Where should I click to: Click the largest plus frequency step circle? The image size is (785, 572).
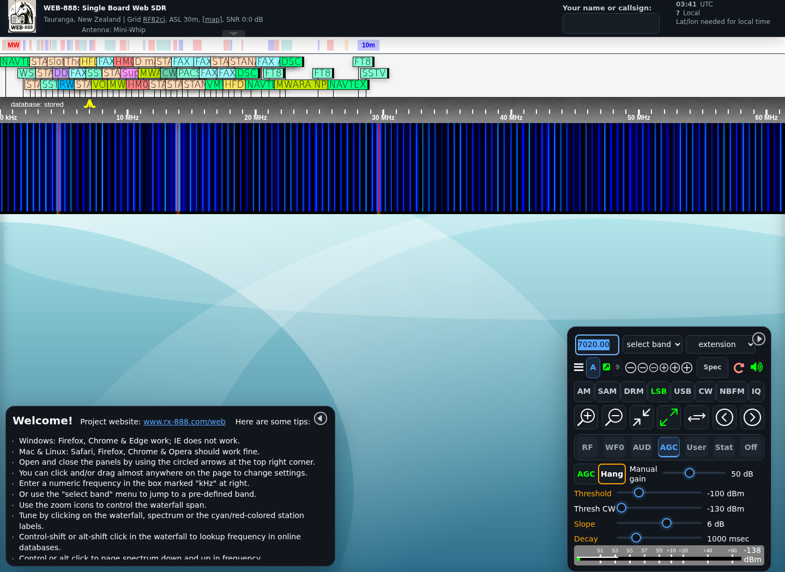[687, 368]
